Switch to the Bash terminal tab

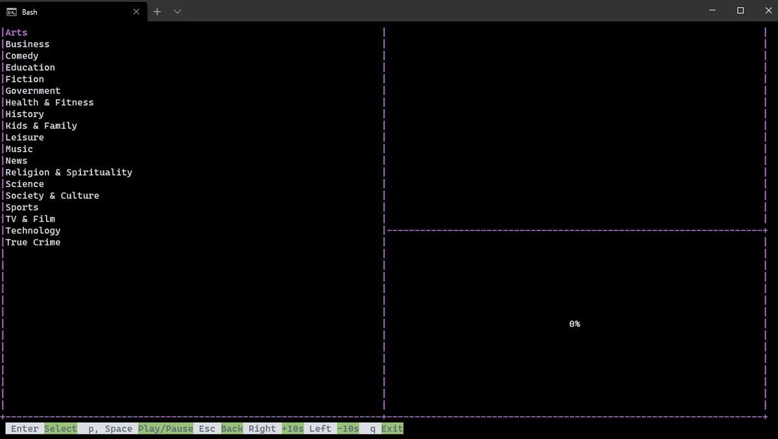(74, 12)
